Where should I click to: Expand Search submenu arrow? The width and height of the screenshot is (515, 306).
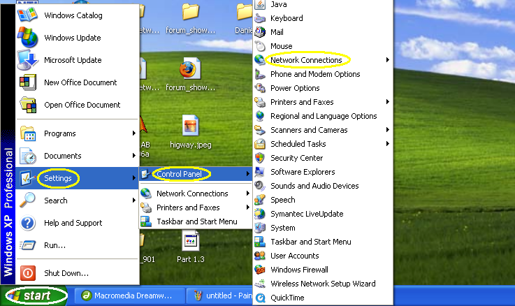coord(133,201)
